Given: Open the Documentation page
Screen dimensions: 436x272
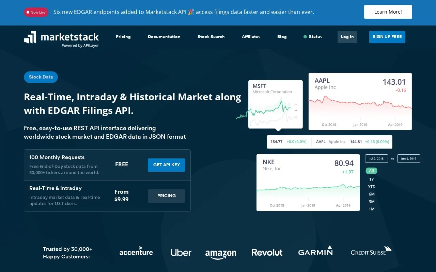Looking at the screenshot, I should pyautogui.click(x=164, y=37).
